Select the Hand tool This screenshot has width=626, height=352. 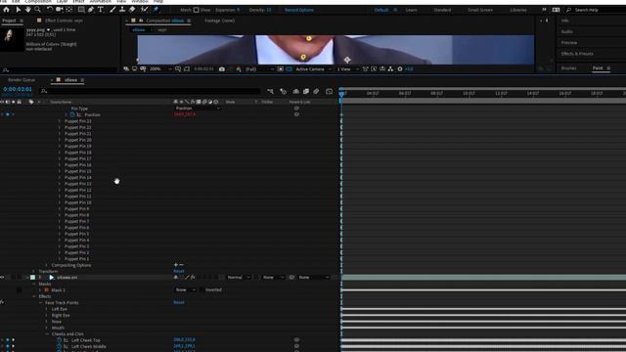click(28, 10)
